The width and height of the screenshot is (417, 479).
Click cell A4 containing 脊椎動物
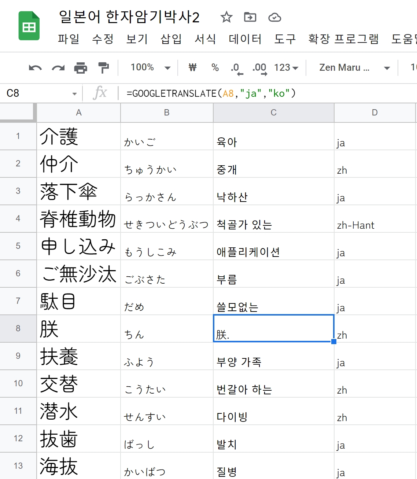click(x=78, y=219)
